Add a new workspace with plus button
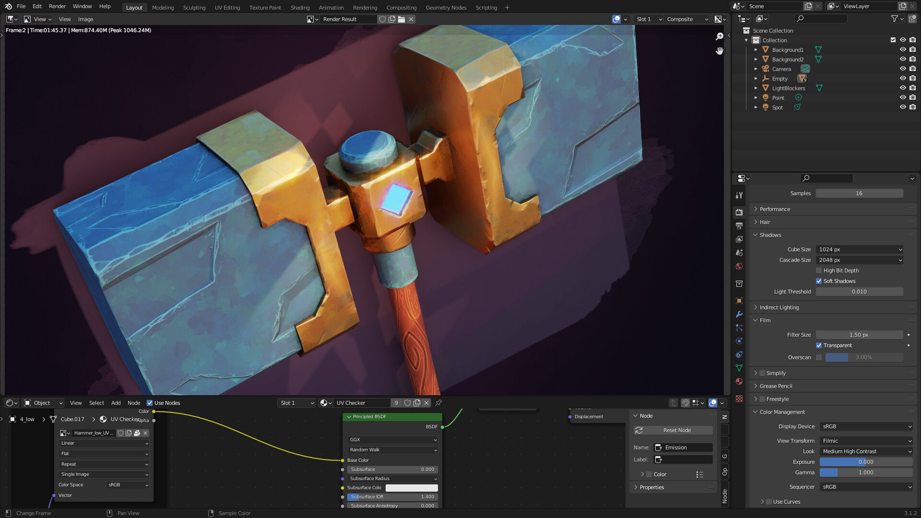 [507, 8]
